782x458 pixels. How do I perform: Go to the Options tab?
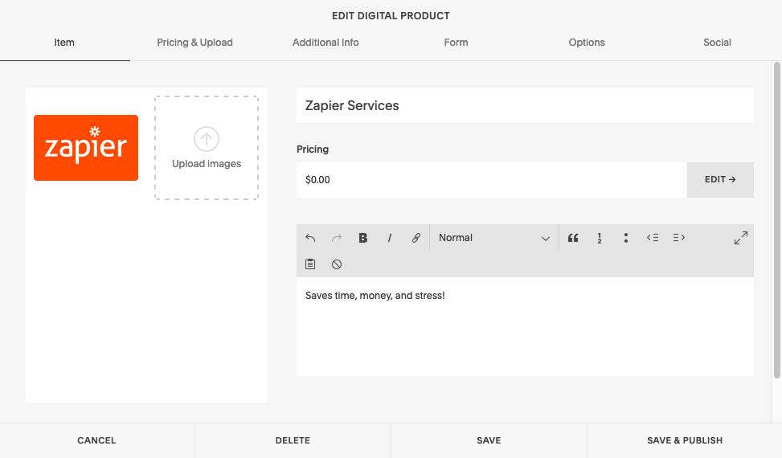click(x=587, y=43)
